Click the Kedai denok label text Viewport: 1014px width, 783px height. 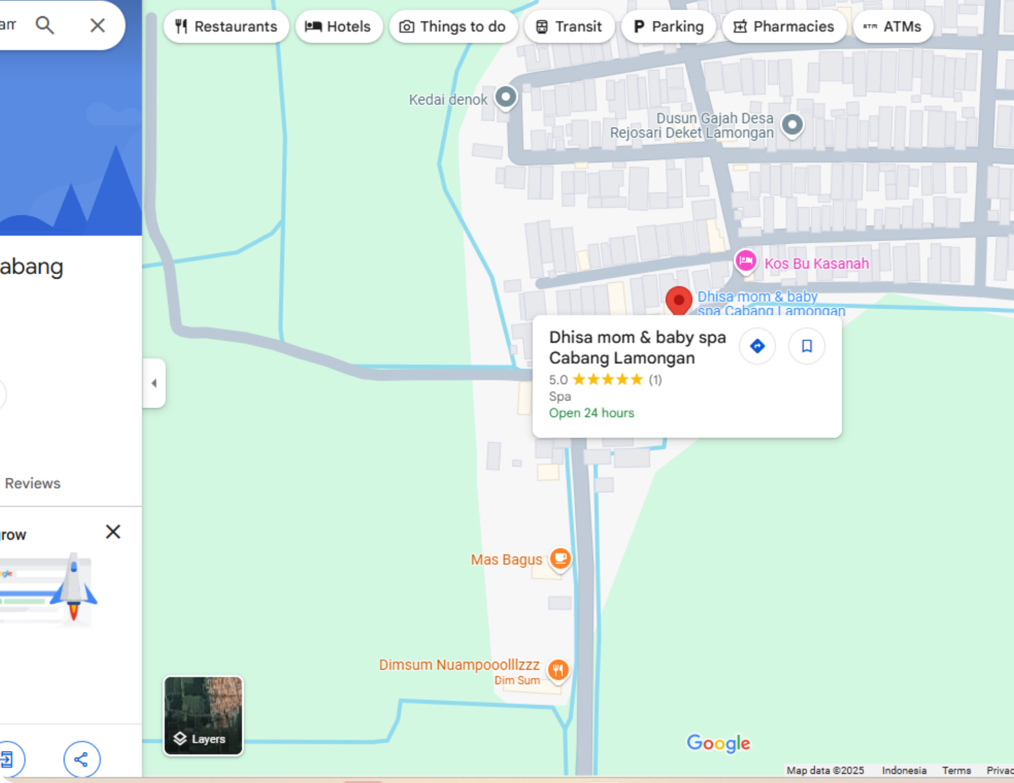point(448,99)
